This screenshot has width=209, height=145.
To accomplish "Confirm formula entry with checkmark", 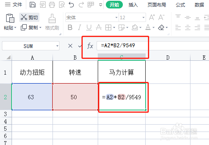I will pyautogui.click(x=80, y=46).
